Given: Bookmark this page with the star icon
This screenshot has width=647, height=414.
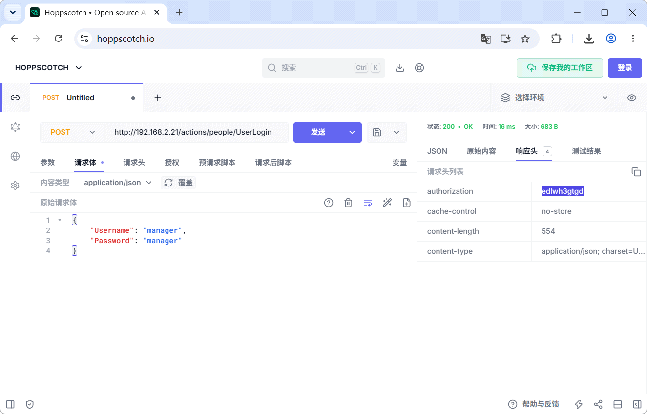Looking at the screenshot, I should tap(525, 39).
